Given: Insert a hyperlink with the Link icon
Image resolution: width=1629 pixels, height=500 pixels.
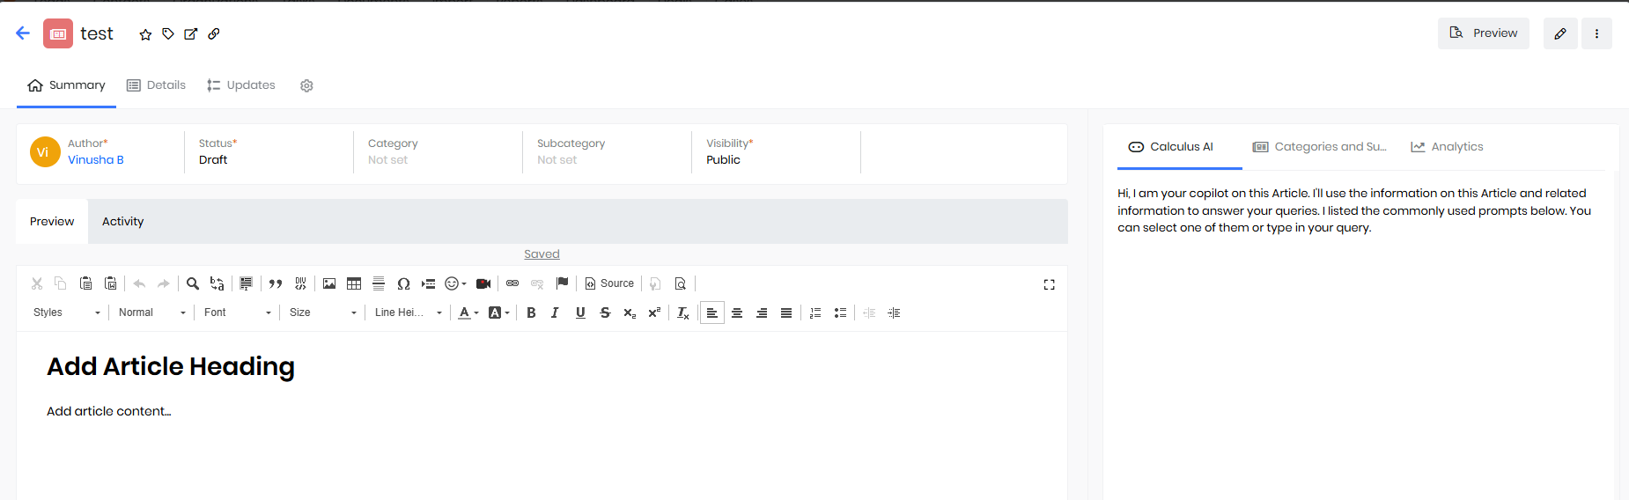Looking at the screenshot, I should click(512, 283).
